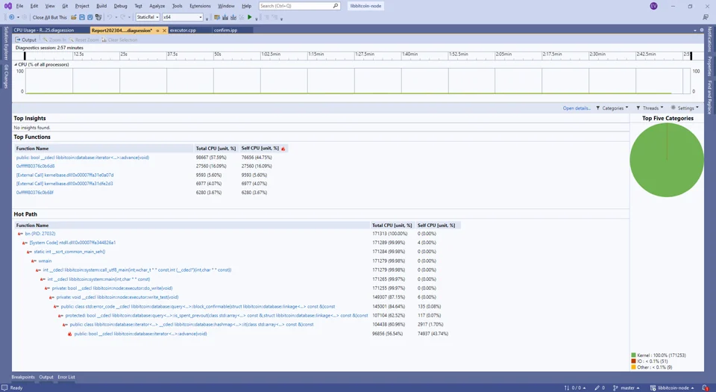Click the build toolbar icon after platform dropdown
The height and width of the screenshot is (392, 716).
tap(217, 17)
